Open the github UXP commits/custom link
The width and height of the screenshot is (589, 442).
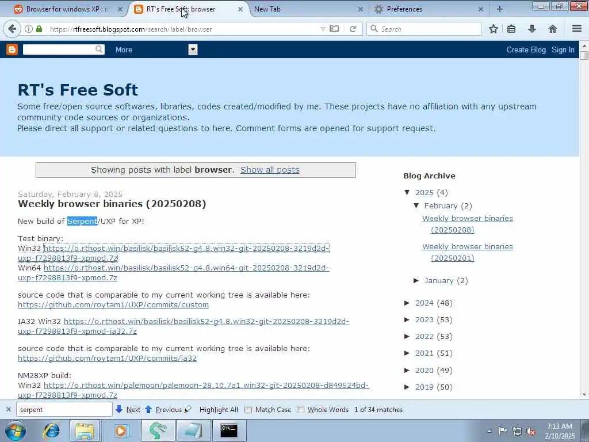pyautogui.click(x=113, y=305)
